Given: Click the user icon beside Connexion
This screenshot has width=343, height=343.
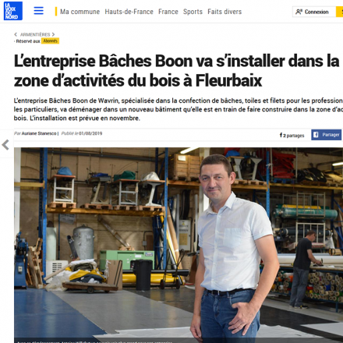Looking at the screenshot, I should point(299,12).
